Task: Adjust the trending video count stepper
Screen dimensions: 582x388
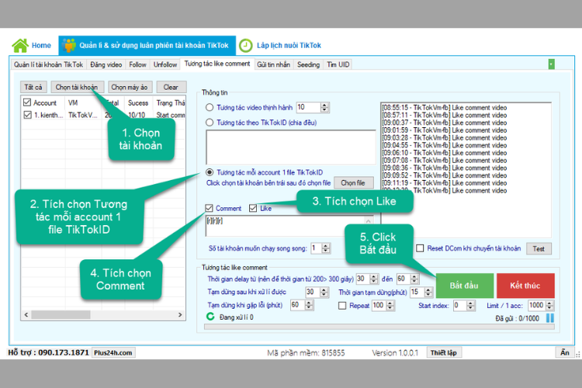Action: [324, 107]
